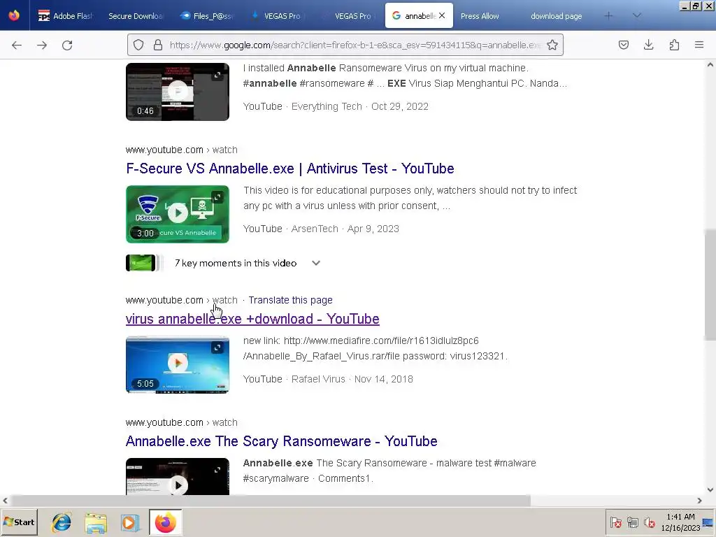Close the annabelle Google tab
716x537 pixels.
tap(442, 15)
